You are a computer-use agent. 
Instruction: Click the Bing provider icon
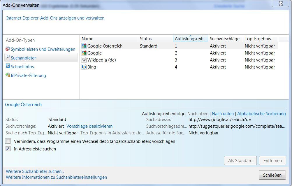point(84,67)
